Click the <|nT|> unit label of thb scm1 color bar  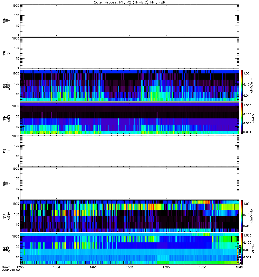click(x=253, y=118)
